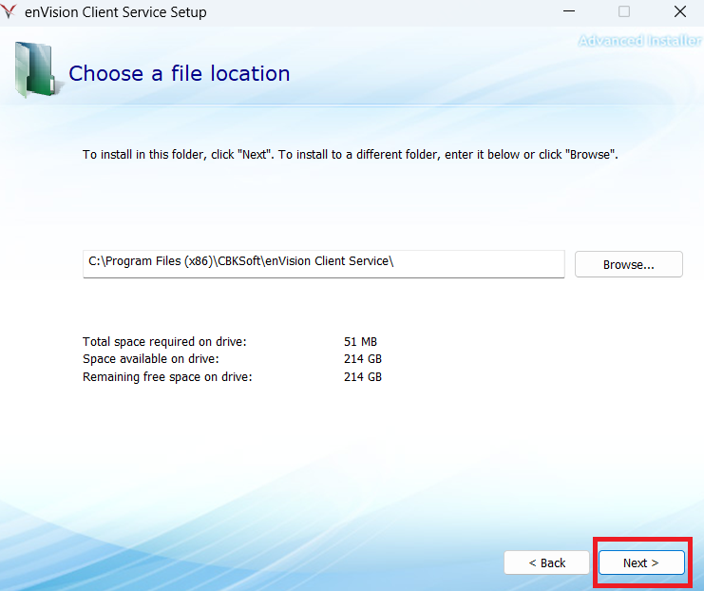Click the Next > button

click(641, 562)
